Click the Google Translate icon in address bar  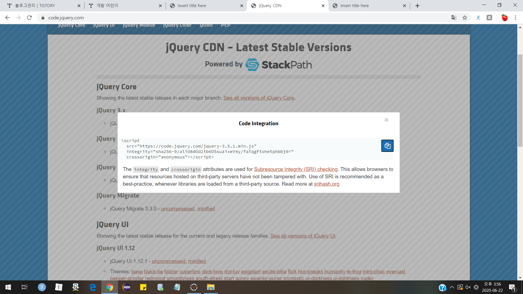pos(454,18)
